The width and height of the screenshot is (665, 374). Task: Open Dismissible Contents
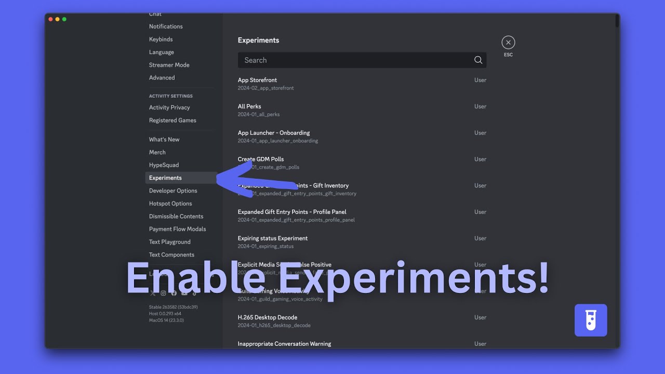(176, 217)
